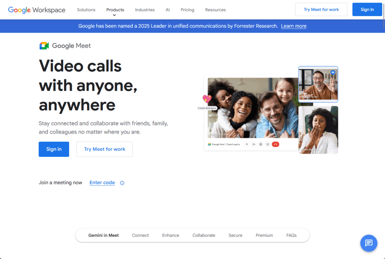Screen dimensions: 385x259
Task: Expand the Products dropdown chevron
Action: coord(114,15)
